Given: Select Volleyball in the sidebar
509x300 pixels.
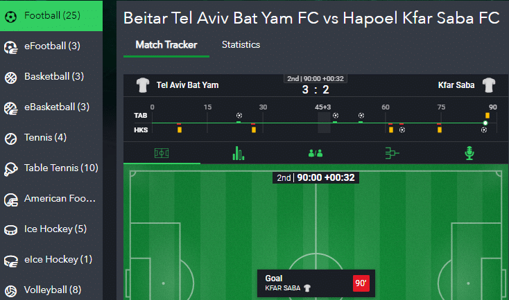Looking at the screenshot, I should click(x=51, y=289).
